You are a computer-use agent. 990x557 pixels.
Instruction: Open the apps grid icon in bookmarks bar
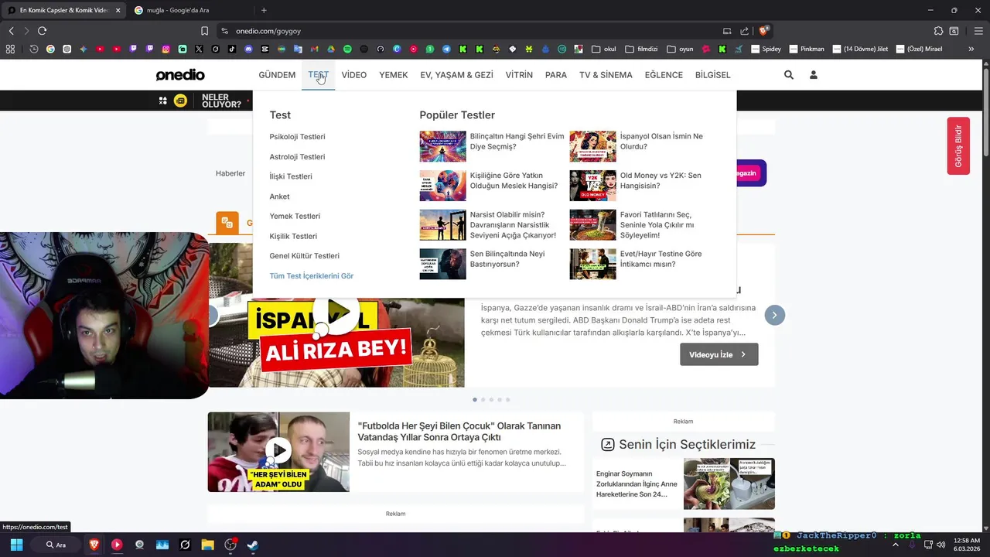click(x=10, y=49)
